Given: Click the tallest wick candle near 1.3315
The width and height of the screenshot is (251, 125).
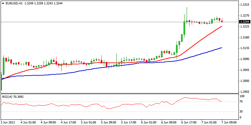Looking at the screenshot, I should (187, 16).
